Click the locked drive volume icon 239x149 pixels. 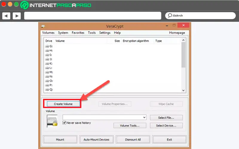52,121
